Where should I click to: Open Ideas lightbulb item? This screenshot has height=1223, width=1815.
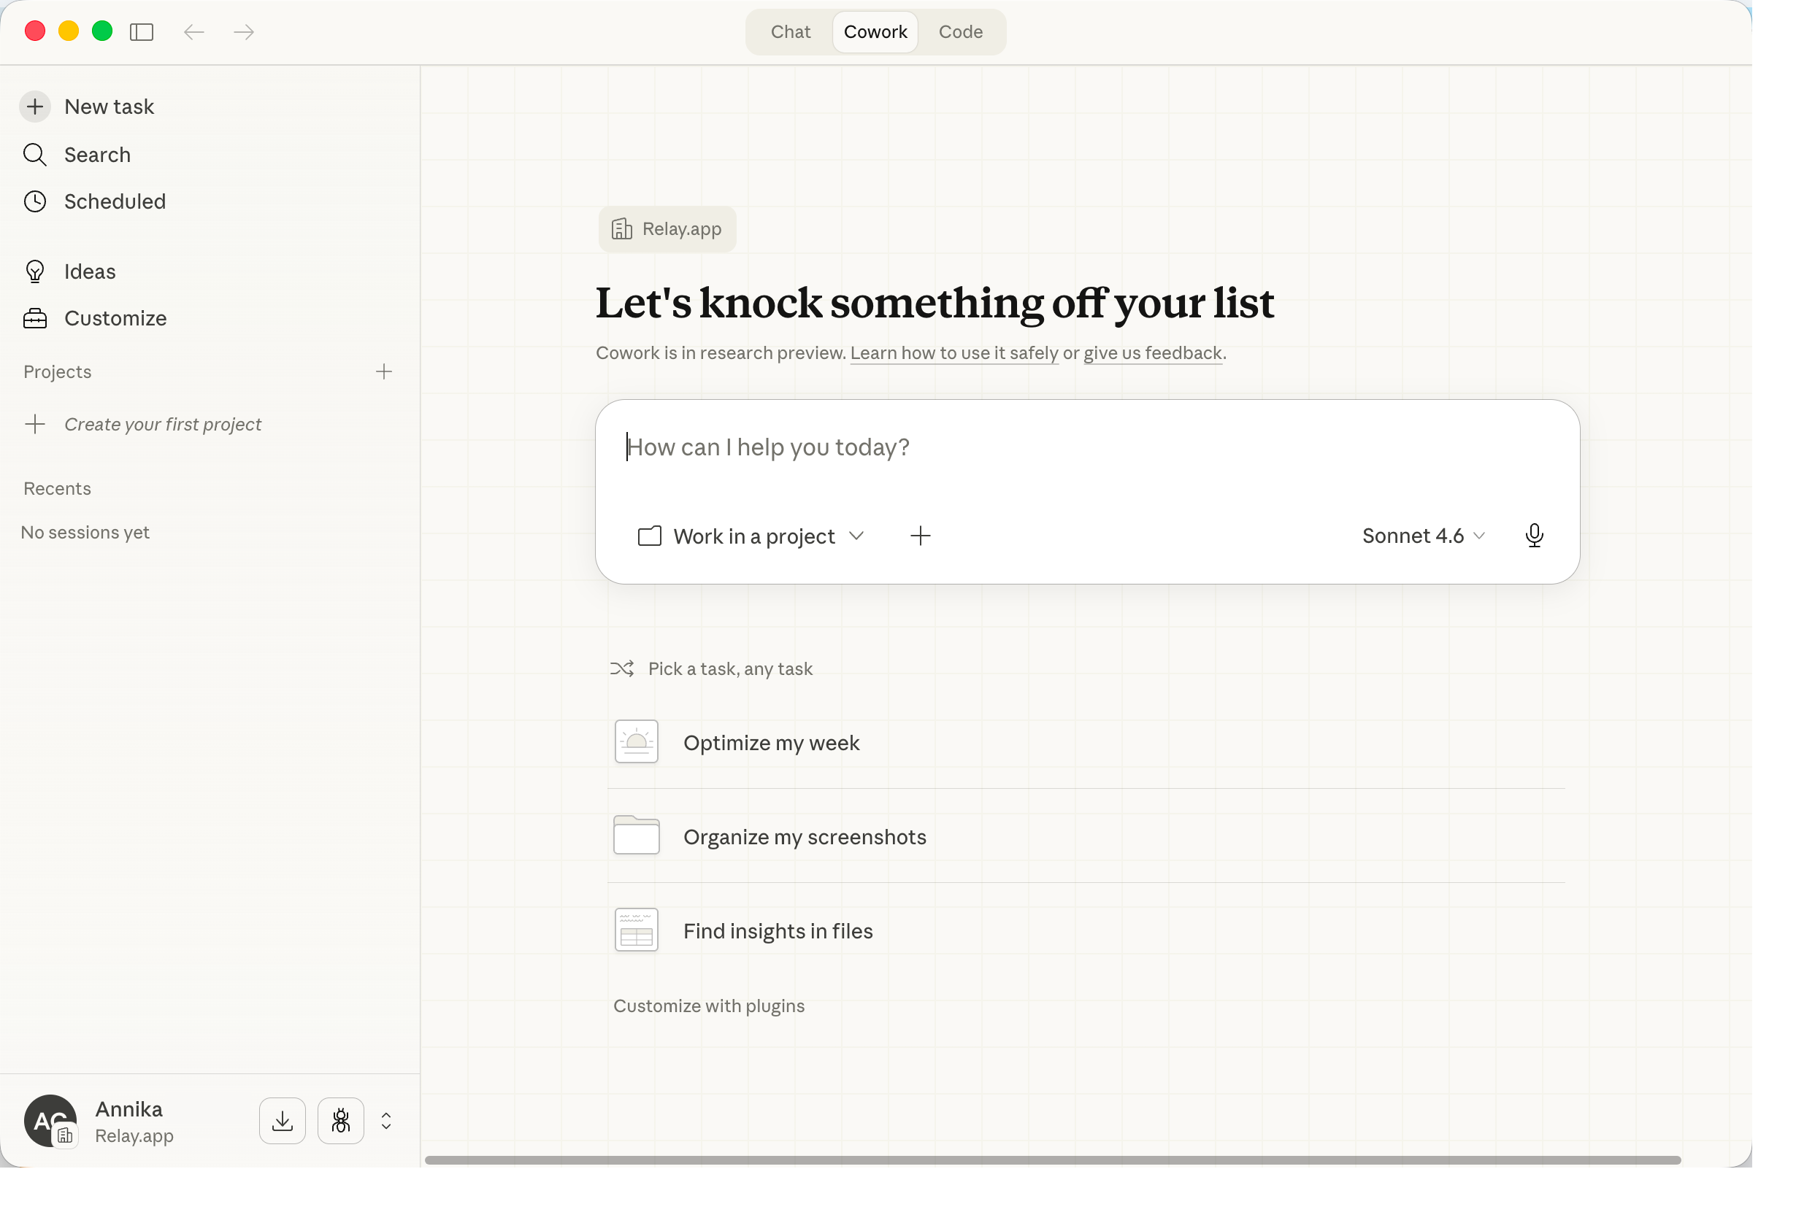click(x=89, y=271)
